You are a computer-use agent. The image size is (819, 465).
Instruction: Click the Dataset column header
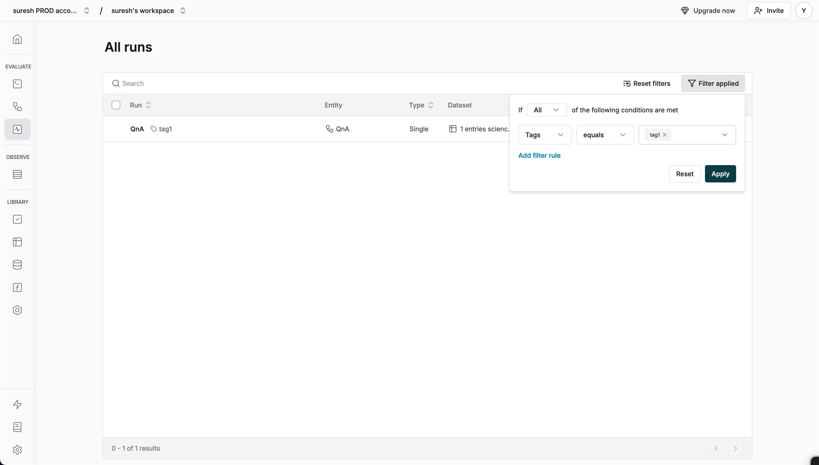[460, 105]
